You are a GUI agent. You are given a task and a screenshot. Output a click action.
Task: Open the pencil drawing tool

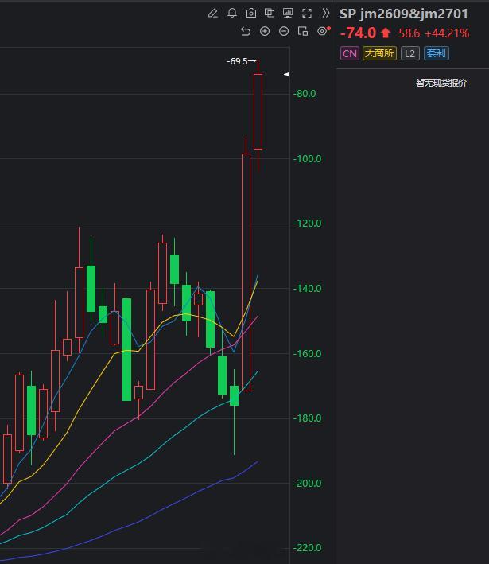[x=213, y=14]
